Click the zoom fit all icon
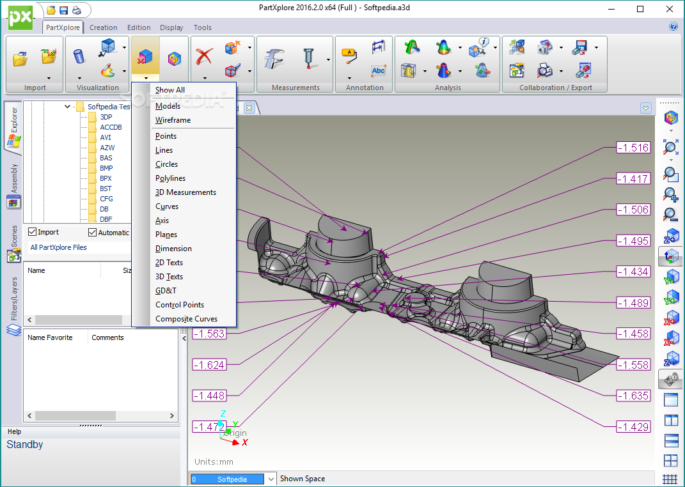 point(670,147)
